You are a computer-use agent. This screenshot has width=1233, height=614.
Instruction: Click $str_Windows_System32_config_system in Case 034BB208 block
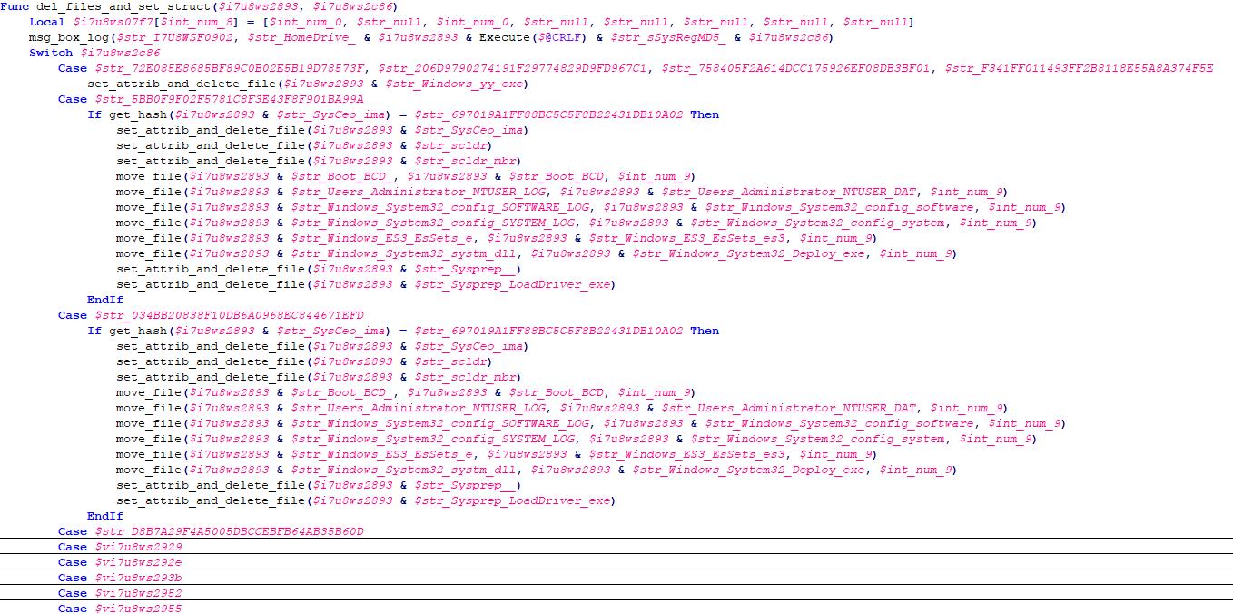(817, 439)
